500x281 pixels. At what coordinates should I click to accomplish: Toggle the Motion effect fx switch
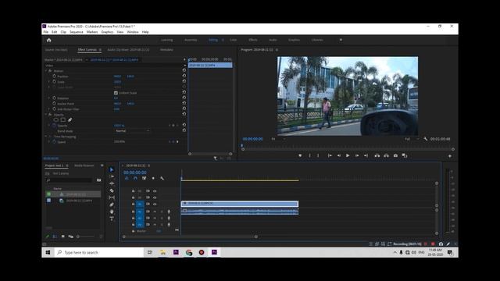pos(50,71)
